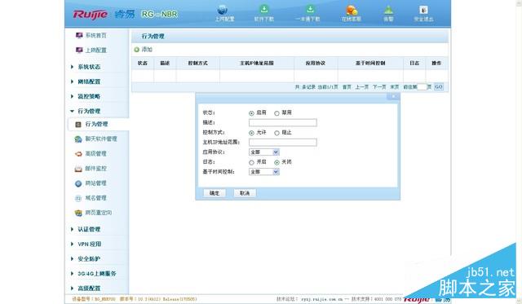Viewport: 522px width, 304px height.
Task: Go to 末页 in pagination
Action: coord(395,87)
